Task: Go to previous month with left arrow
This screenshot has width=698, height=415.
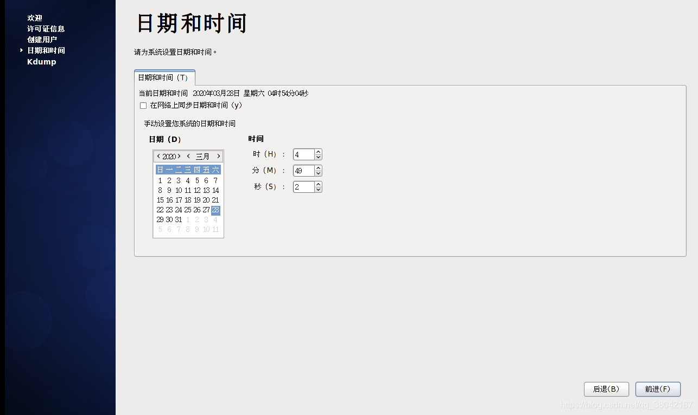Action: click(189, 156)
